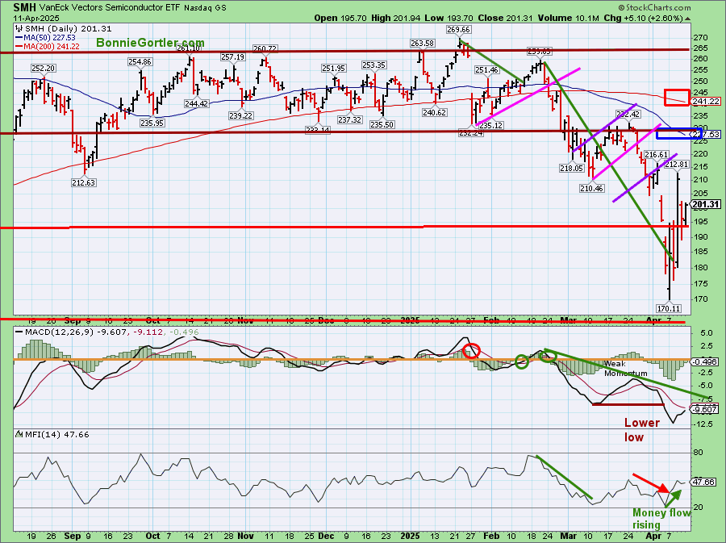726x543 pixels.
Task: Click the 263.58 price label
Action: tap(422, 43)
